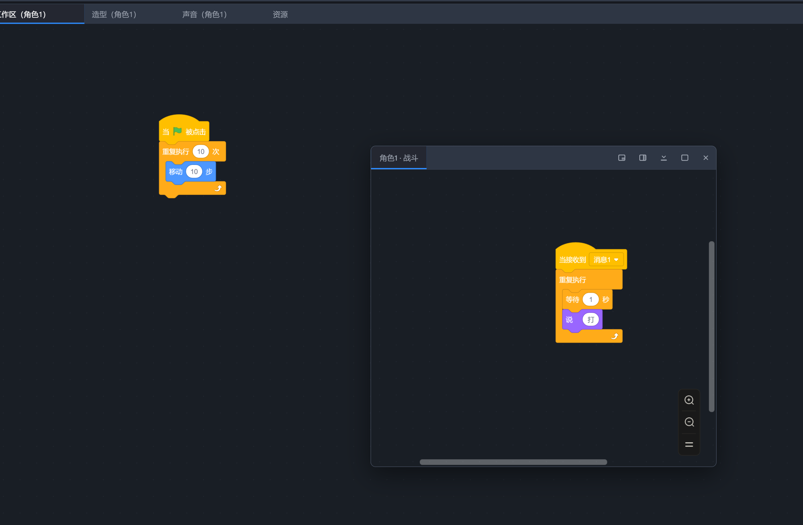Open the 资源 tab

coord(280,15)
